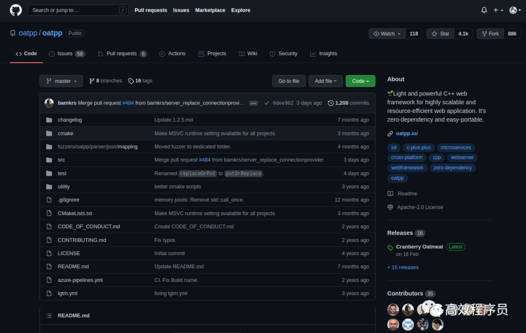The height and width of the screenshot is (333, 526).
Task: Star the oatpp repository
Action: [440, 34]
